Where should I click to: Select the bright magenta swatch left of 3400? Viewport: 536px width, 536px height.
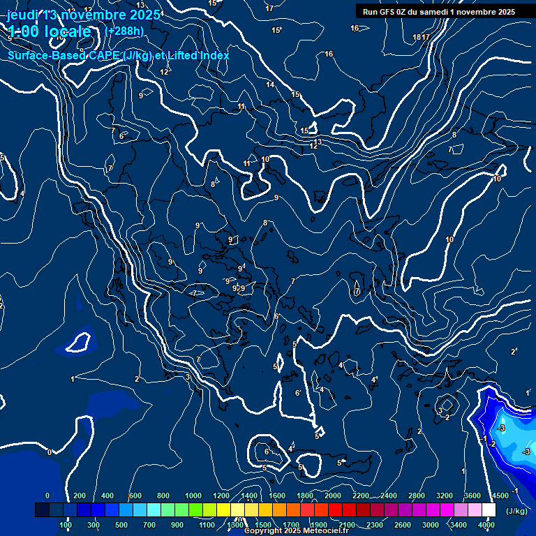pyautogui.click(x=447, y=509)
